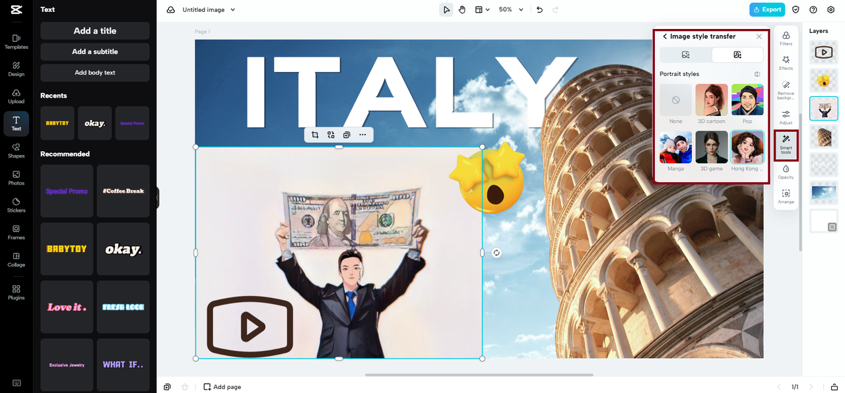Open the Shapes panel

(17, 150)
